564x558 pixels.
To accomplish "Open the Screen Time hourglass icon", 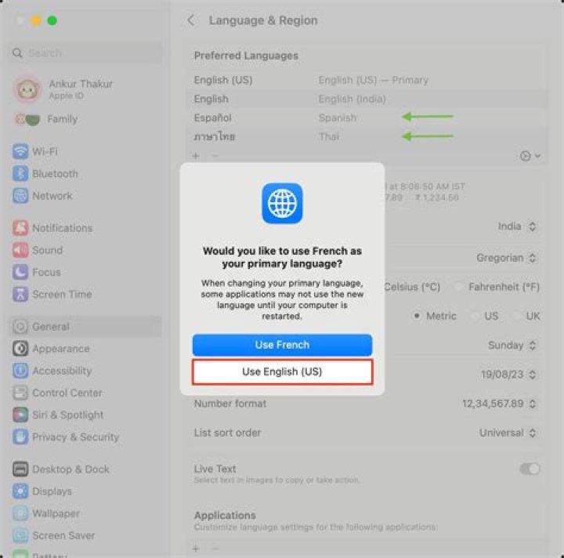I will tap(20, 294).
